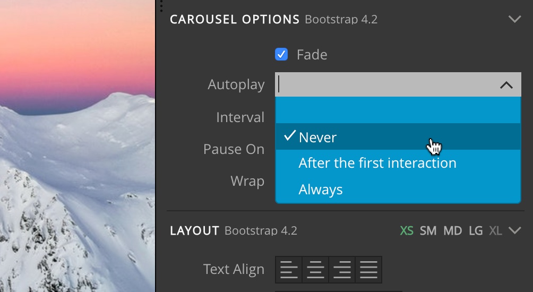Switch to XL breakpoint

coord(495,231)
